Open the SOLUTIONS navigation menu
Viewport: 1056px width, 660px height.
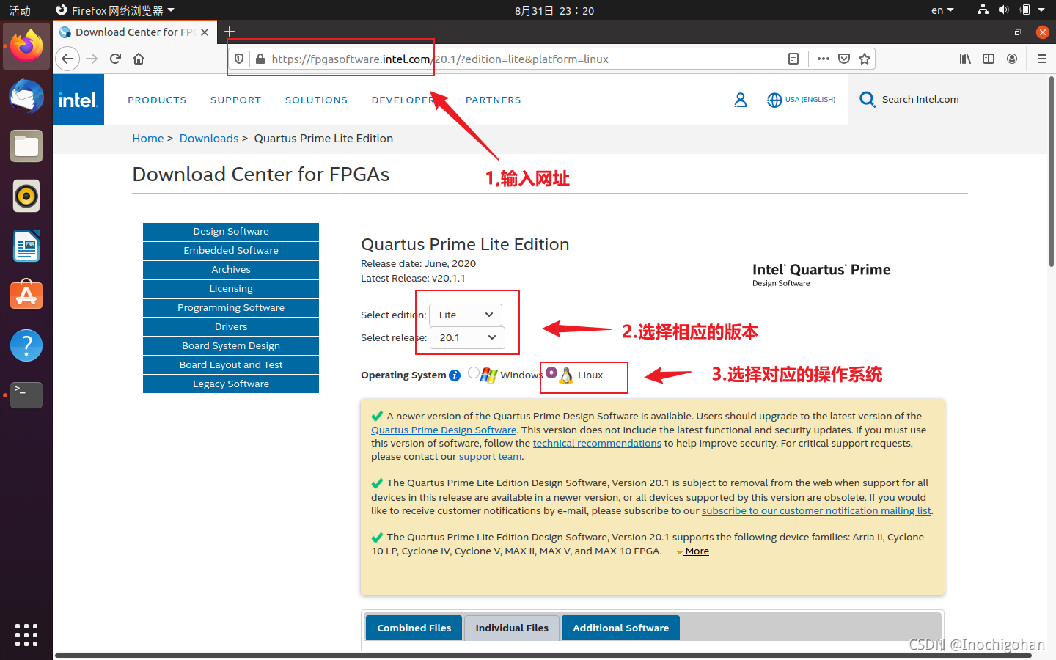(x=316, y=100)
